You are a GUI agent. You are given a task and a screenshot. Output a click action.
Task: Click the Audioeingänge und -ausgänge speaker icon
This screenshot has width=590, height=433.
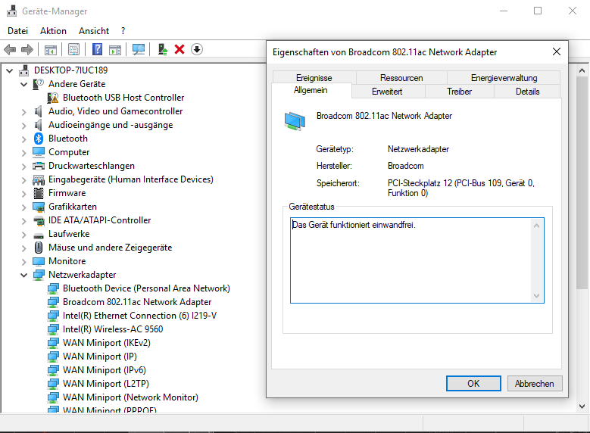(x=39, y=125)
